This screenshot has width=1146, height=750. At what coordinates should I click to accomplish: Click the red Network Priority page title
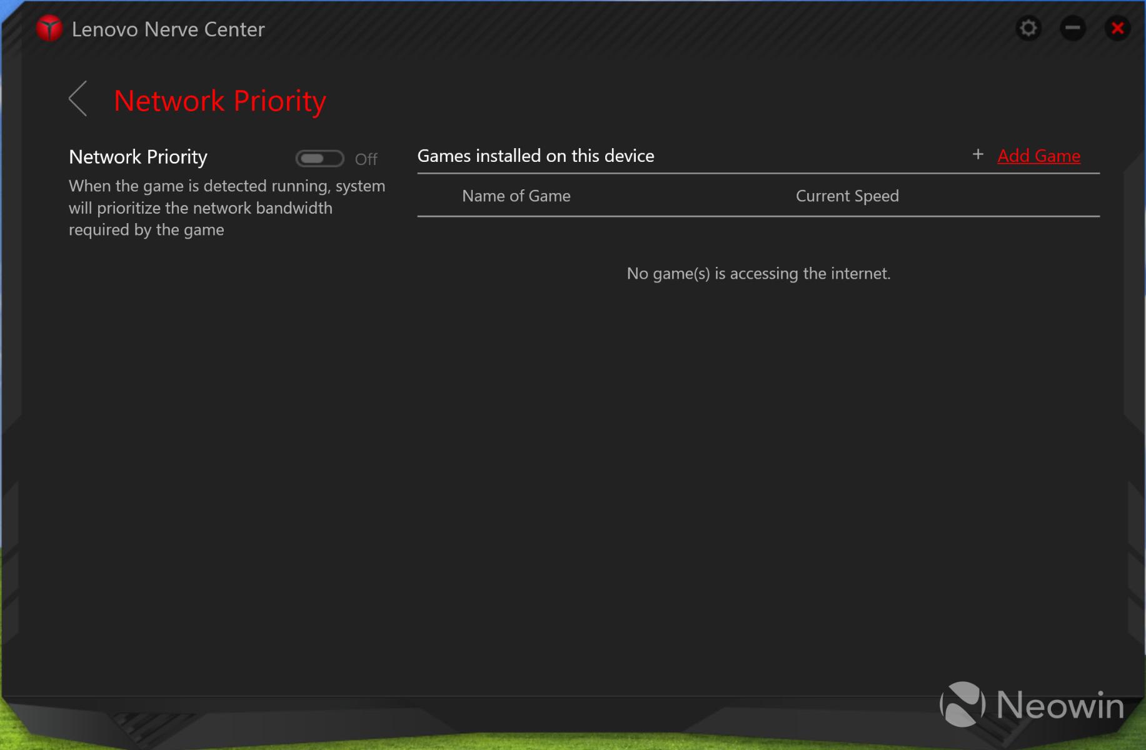[220, 101]
